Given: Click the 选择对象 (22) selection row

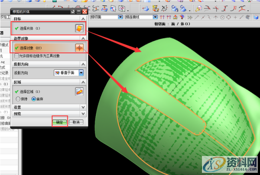Looking at the screenshot, I should tap(43, 48).
